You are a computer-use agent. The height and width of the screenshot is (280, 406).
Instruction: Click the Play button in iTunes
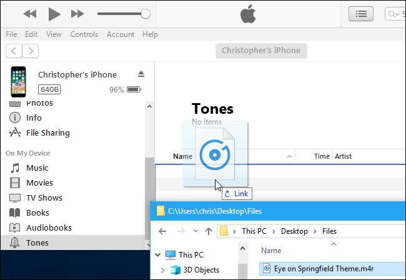(54, 13)
